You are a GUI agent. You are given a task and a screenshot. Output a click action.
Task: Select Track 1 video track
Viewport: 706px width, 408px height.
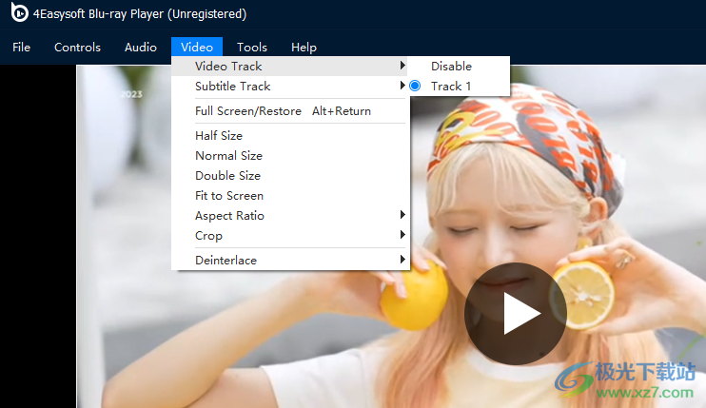coord(459,86)
